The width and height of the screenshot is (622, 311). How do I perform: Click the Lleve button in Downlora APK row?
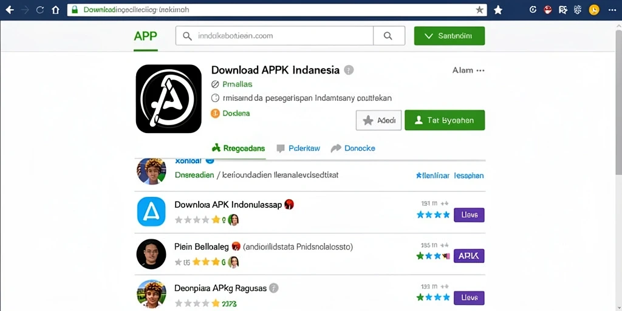(x=469, y=215)
